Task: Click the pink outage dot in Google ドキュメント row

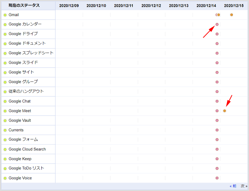Action: click(217, 44)
